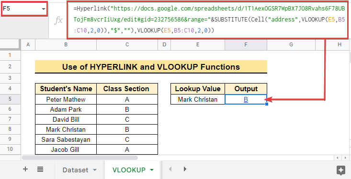The height and width of the screenshot is (179, 351).
Task: Open the Dataset tab dropdown arrow
Action: [95, 170]
